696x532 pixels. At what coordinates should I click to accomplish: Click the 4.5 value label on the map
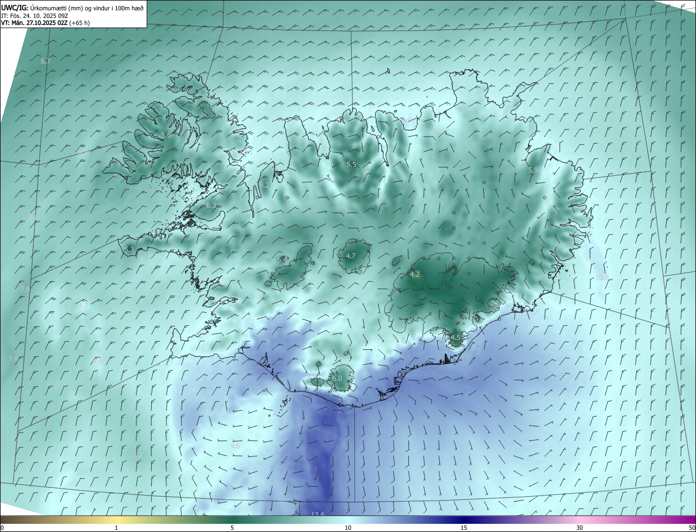pos(455,337)
